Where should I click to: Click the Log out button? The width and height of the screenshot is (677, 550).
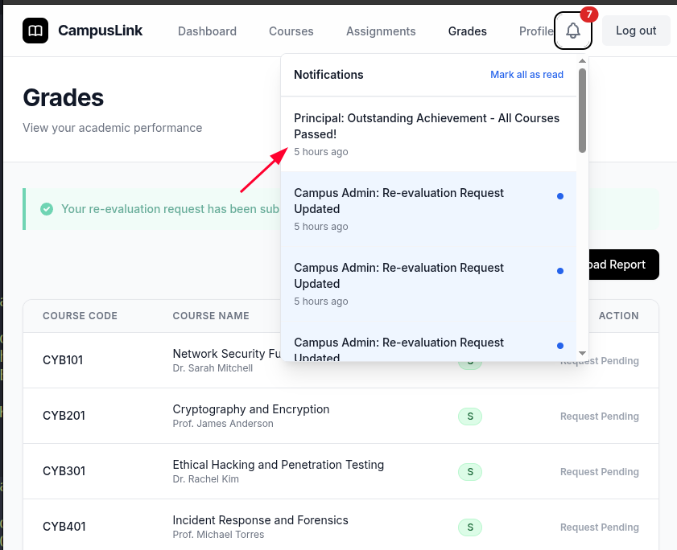pos(636,31)
